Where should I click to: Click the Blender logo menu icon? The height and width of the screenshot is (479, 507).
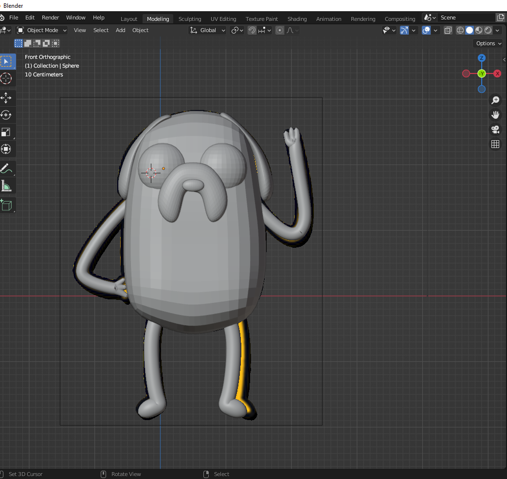[x=1, y=18]
